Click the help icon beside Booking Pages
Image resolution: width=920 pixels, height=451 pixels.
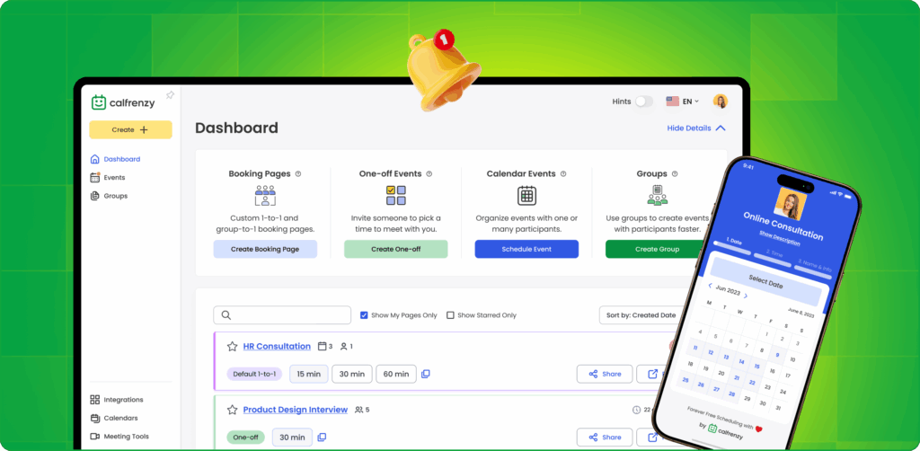click(298, 173)
